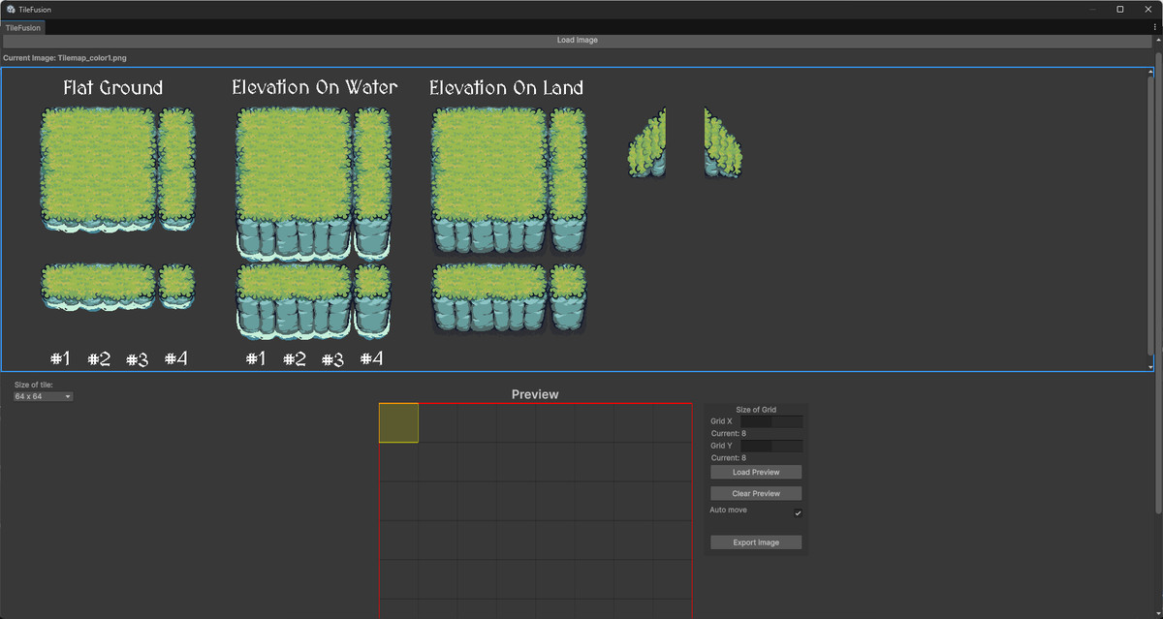Image resolution: width=1163 pixels, height=619 pixels.
Task: Adjust the Grid X slider
Action: point(771,421)
